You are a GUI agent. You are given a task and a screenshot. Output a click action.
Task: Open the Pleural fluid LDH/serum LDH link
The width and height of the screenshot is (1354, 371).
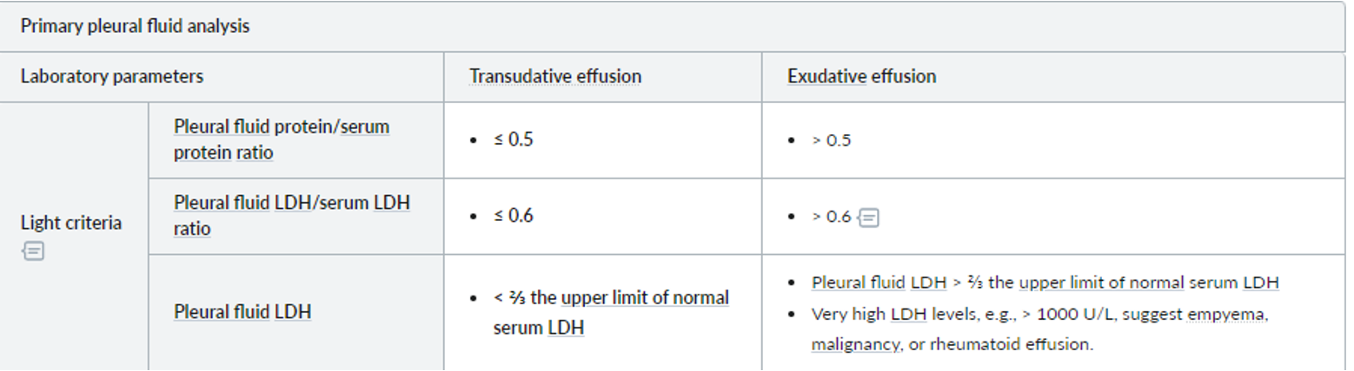pyautogui.click(x=291, y=203)
